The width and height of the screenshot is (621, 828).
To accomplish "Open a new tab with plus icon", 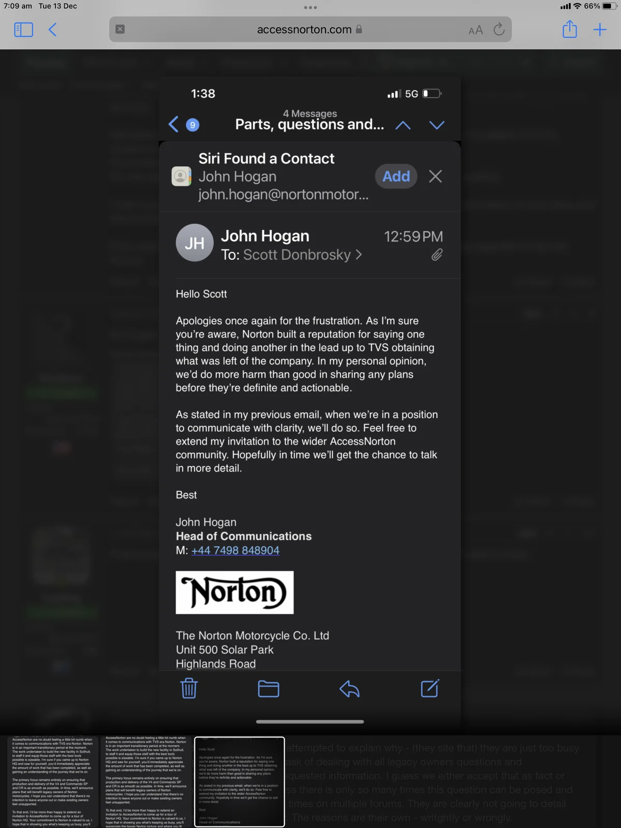I will (600, 29).
